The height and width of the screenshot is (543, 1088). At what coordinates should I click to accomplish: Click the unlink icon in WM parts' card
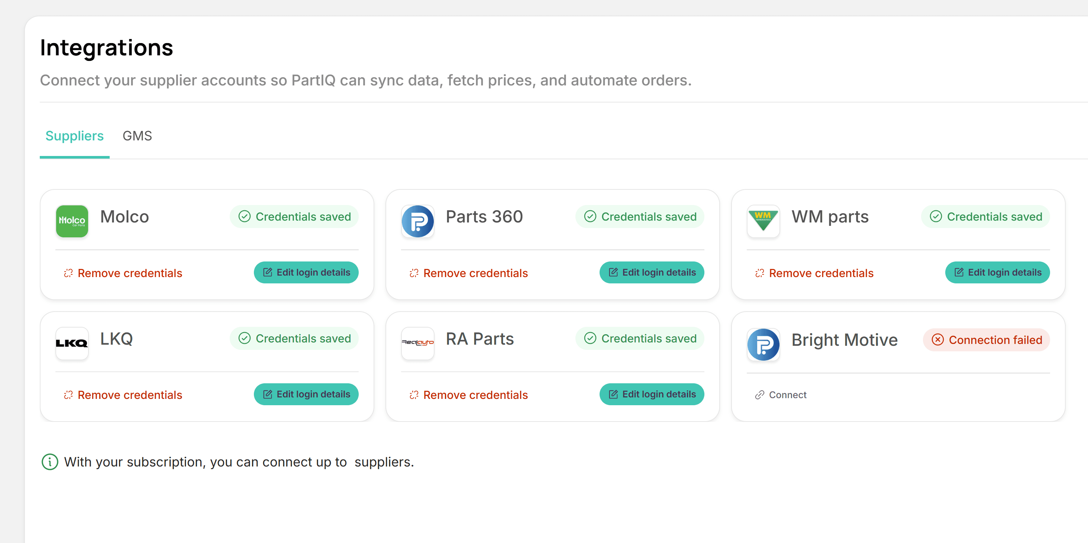759,273
